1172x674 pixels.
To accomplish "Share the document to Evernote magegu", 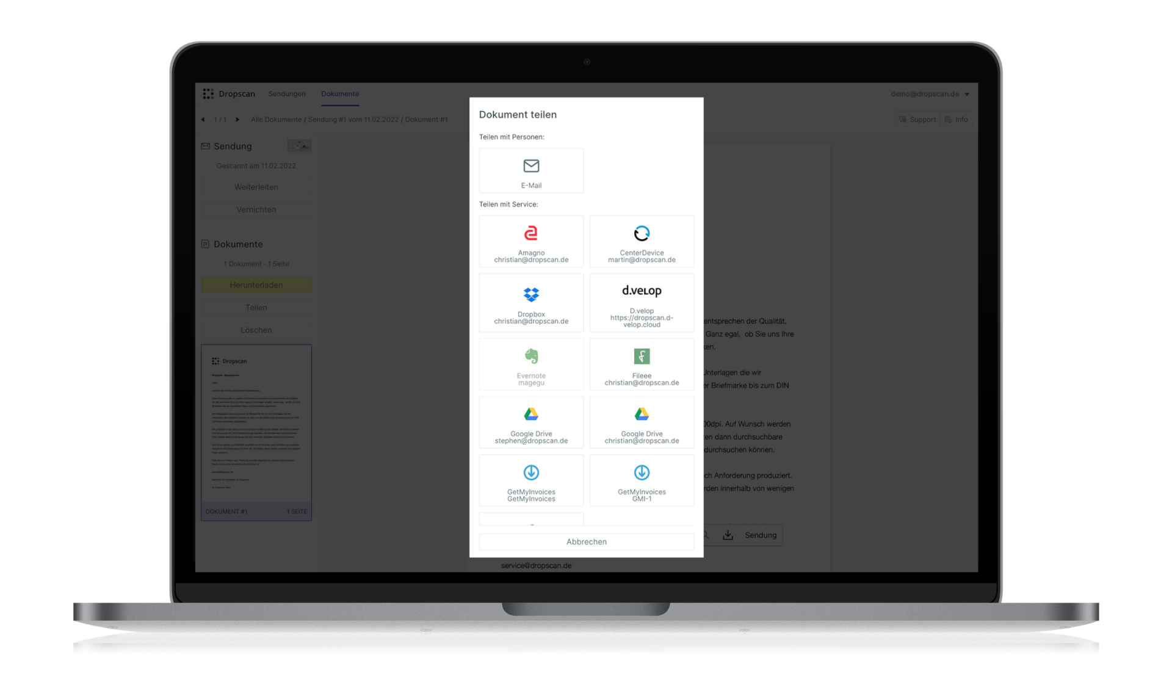I will [x=531, y=364].
